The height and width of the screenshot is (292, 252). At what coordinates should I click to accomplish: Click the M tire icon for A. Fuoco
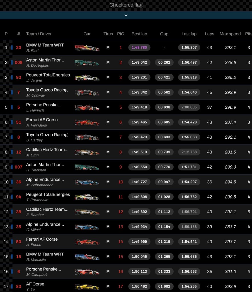(108, 242)
